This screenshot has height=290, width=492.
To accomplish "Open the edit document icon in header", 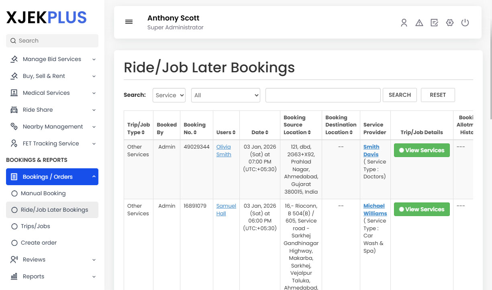I will pyautogui.click(x=434, y=23).
